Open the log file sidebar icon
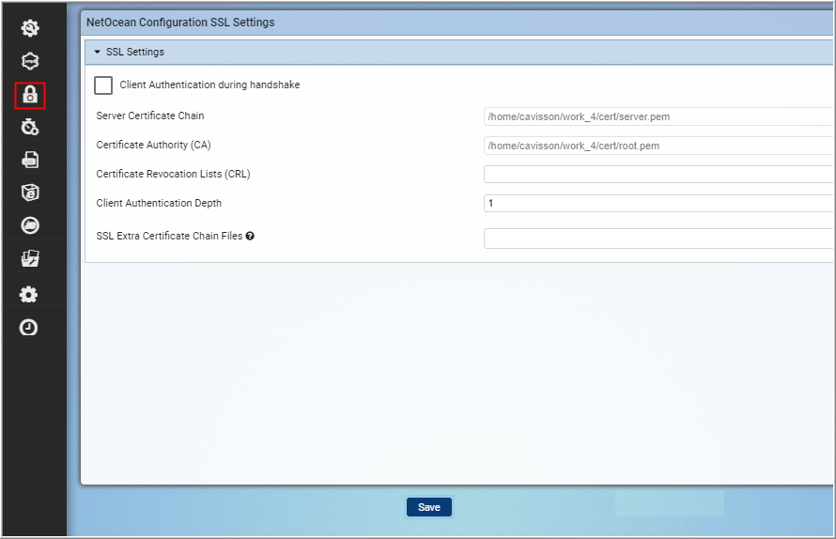Screen dimensions: 836x539 click(30, 160)
